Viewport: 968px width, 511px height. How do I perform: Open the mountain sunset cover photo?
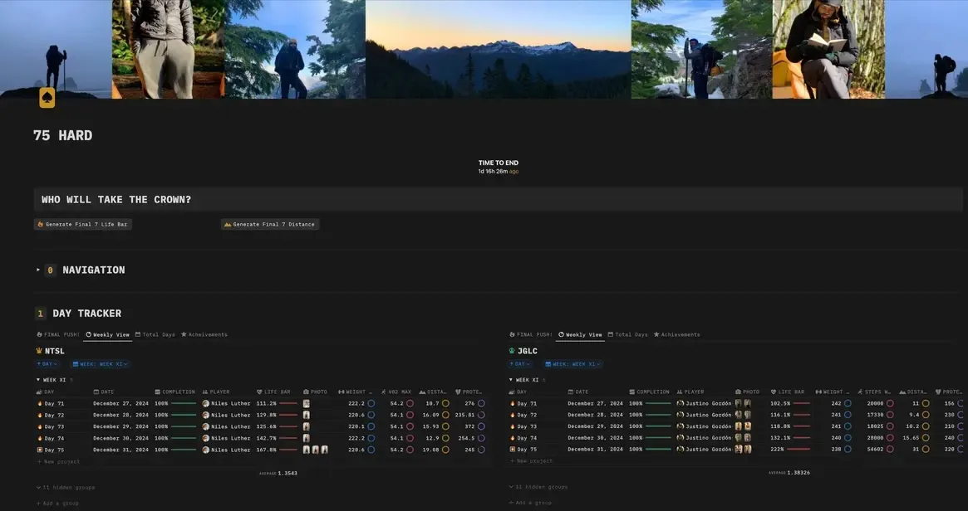coord(499,49)
